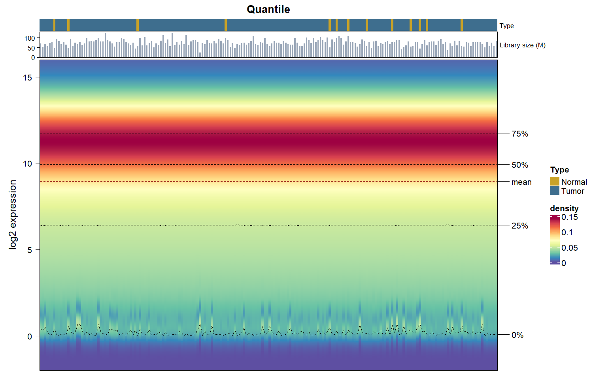Click the density legend value '0.05'
The height and width of the screenshot is (375, 593).
[570, 248]
